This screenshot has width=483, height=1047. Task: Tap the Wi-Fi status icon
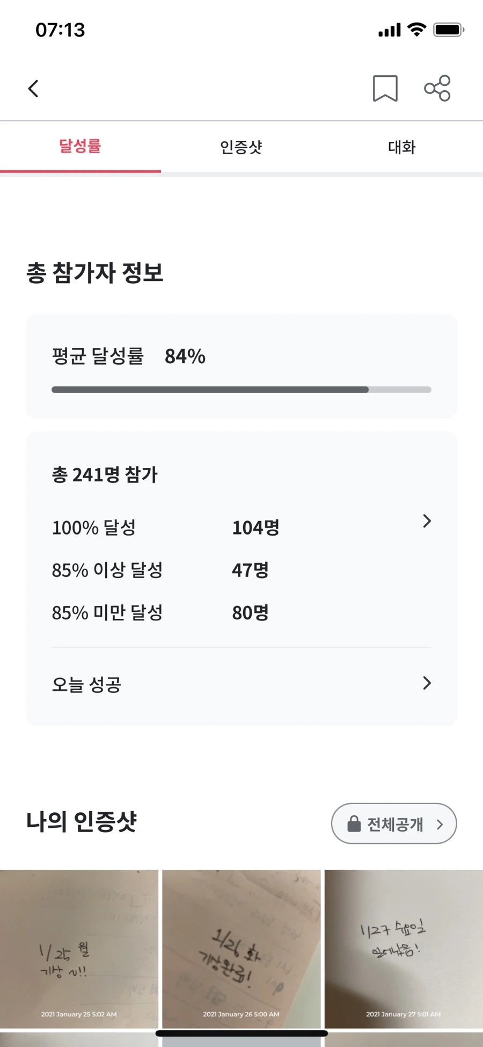tap(416, 30)
